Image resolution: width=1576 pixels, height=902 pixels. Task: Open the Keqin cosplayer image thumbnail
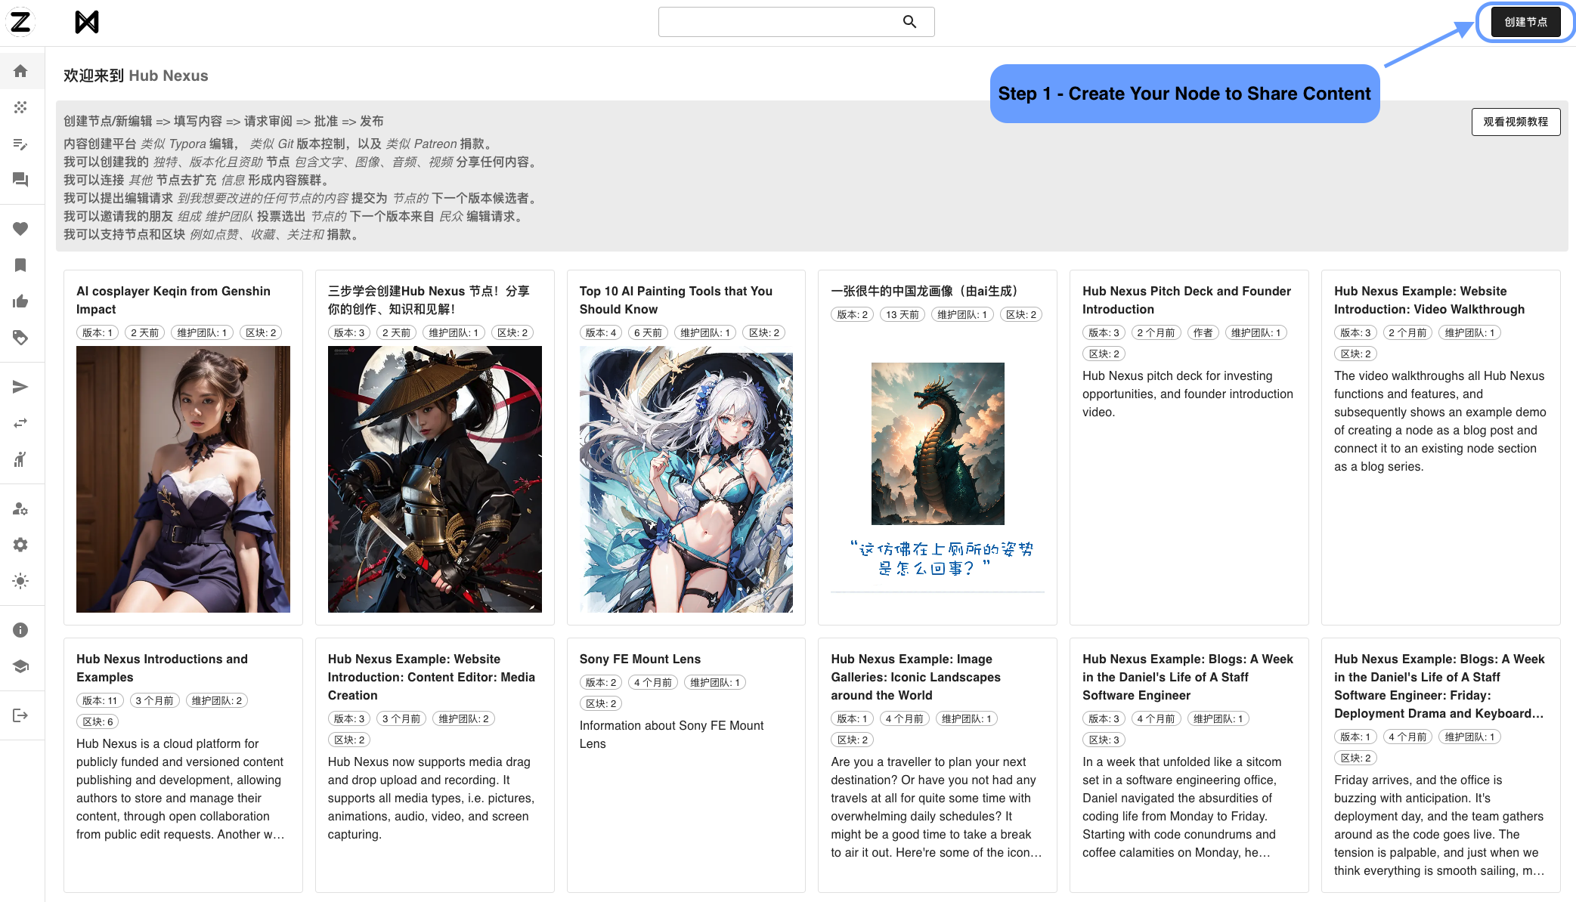183,479
